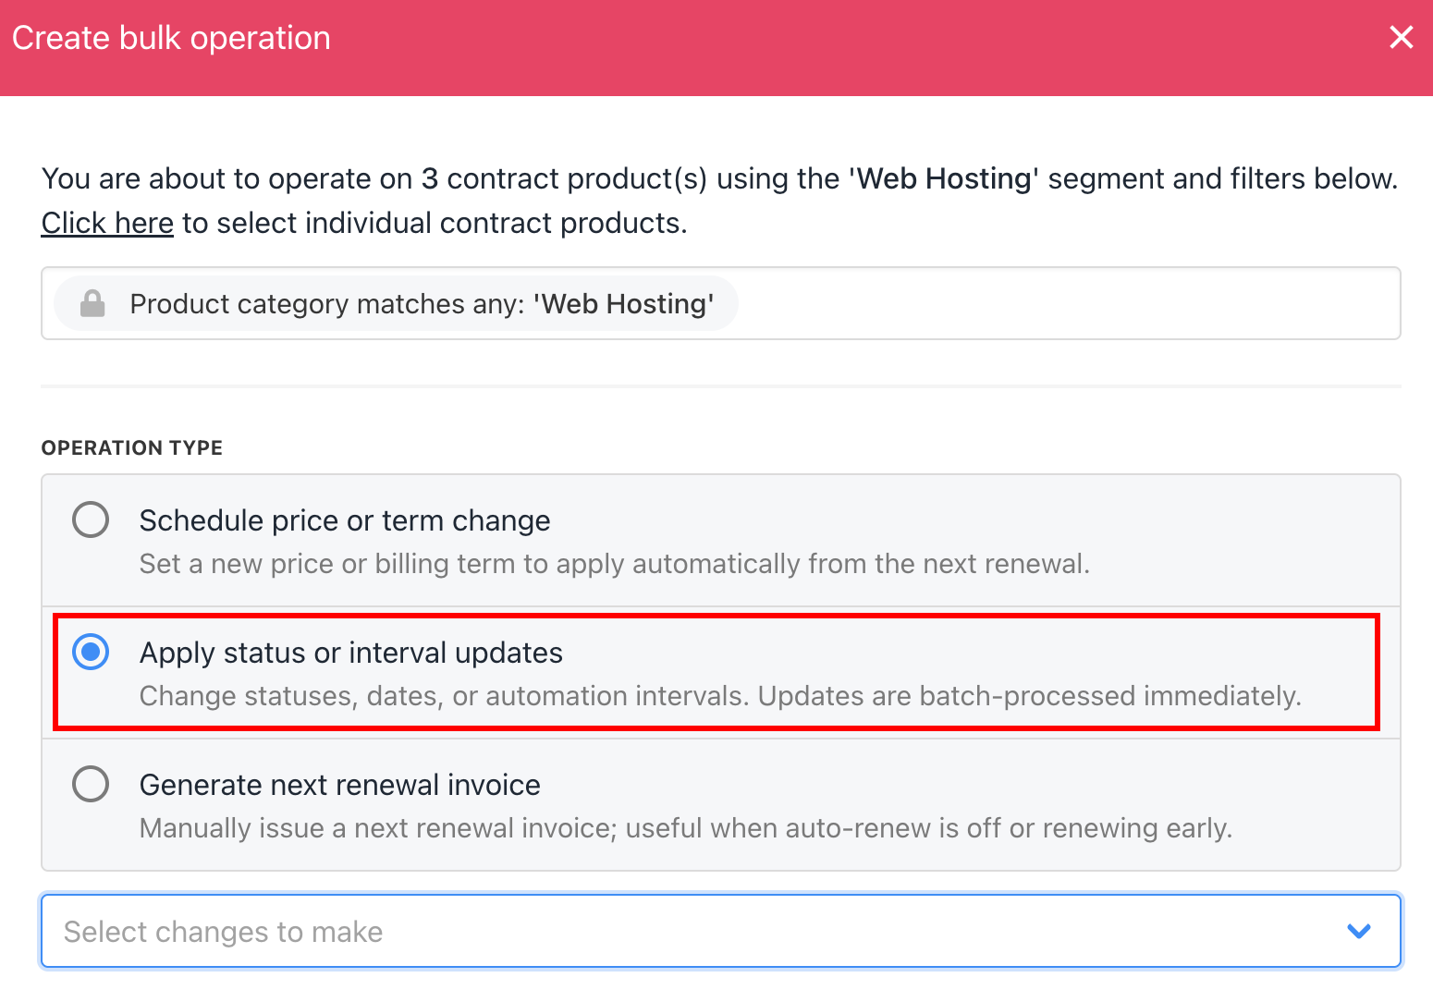Click the "Set a new price or billing term" description
Screen dimensions: 1433x1002
coord(614,564)
